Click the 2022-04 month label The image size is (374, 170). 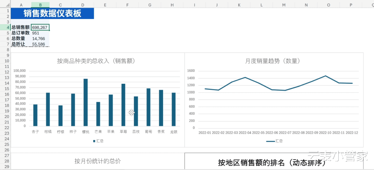click(x=245, y=132)
